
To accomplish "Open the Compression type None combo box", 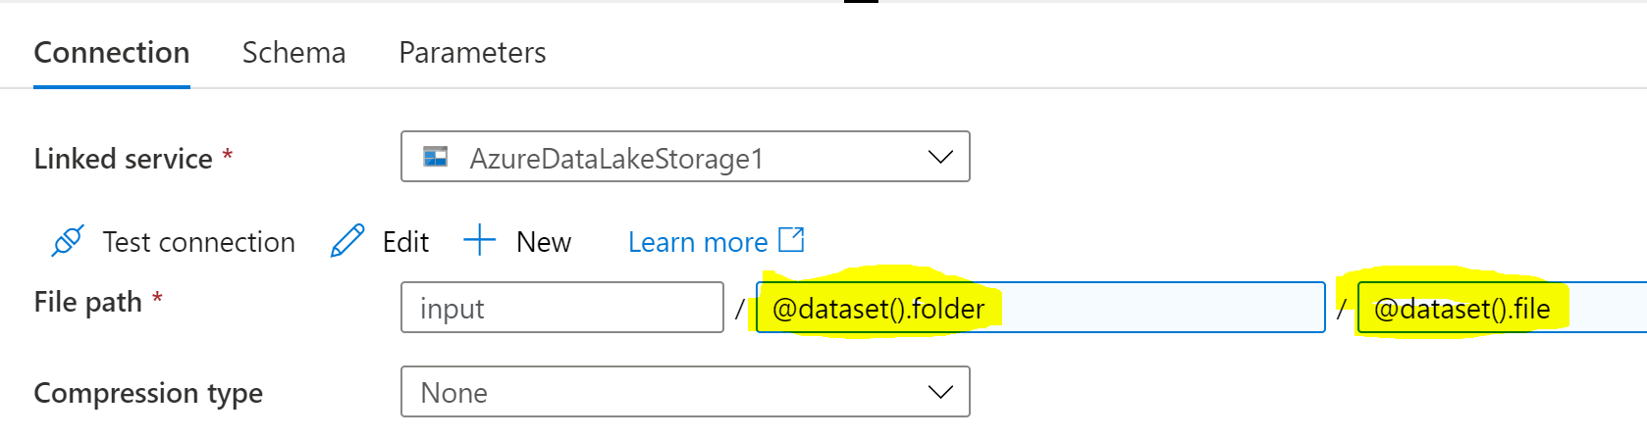I will pyautogui.click(x=685, y=392).
